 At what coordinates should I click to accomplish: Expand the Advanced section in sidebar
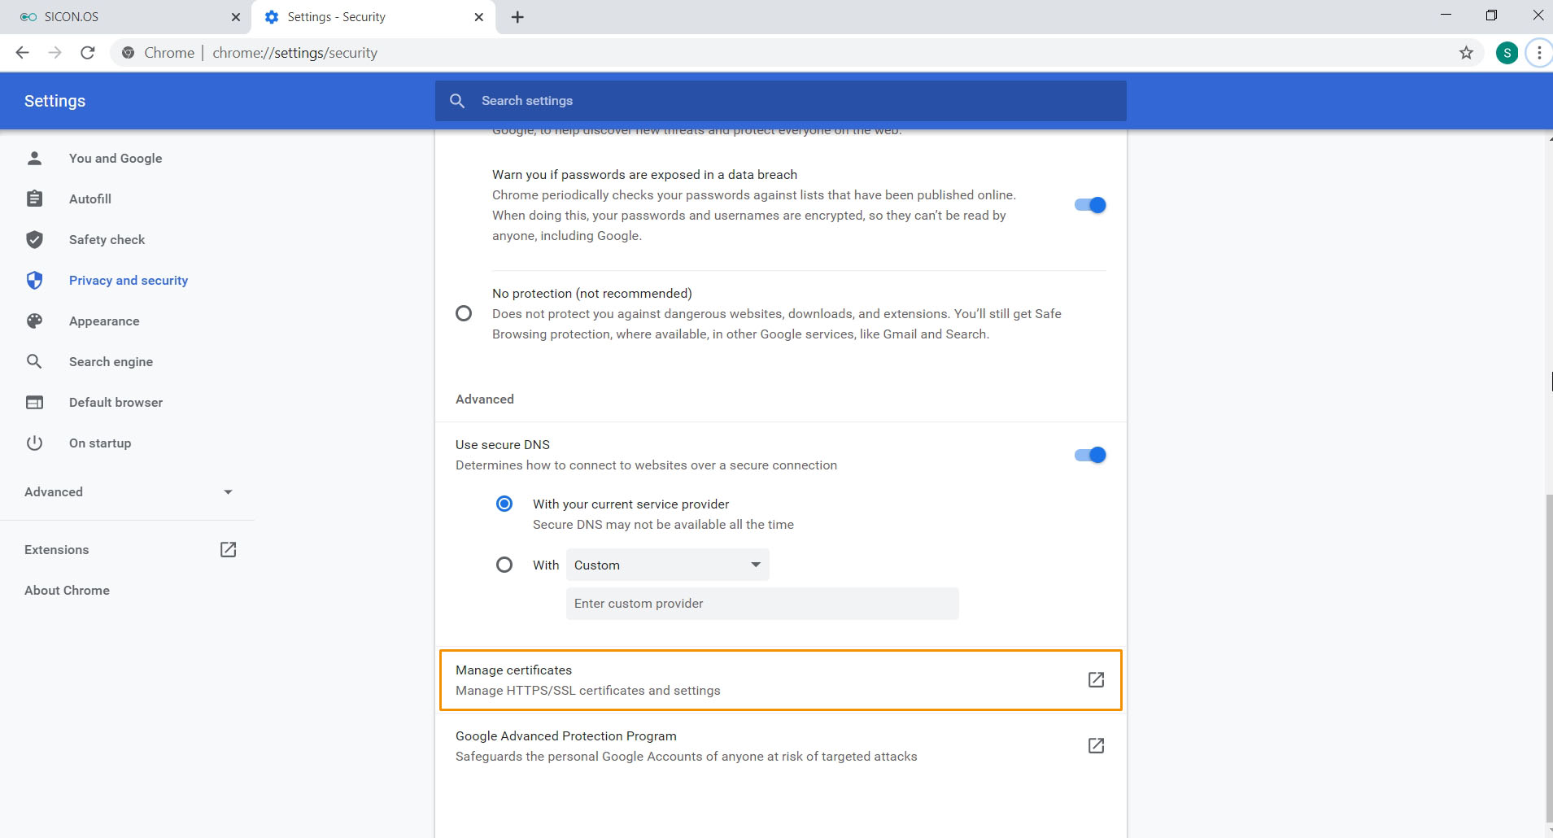pyautogui.click(x=129, y=491)
